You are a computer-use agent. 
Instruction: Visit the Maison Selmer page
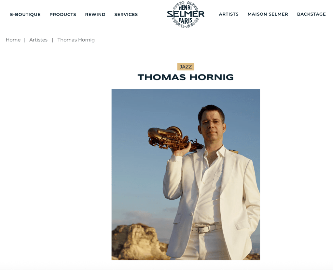click(268, 14)
